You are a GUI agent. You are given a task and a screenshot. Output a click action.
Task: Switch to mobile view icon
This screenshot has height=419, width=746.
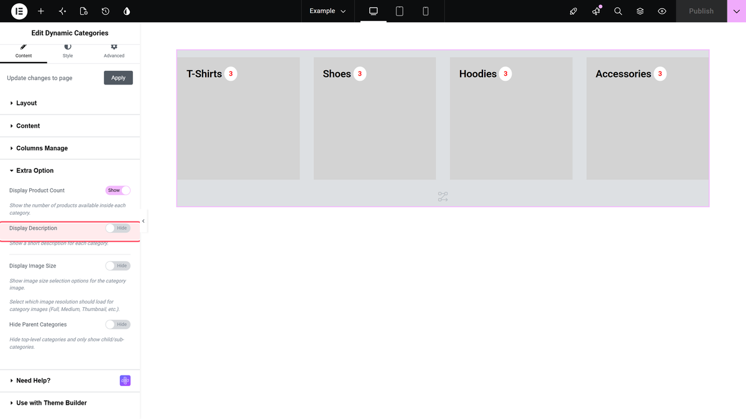point(426,11)
